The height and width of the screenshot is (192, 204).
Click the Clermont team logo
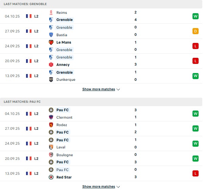(x=51, y=117)
